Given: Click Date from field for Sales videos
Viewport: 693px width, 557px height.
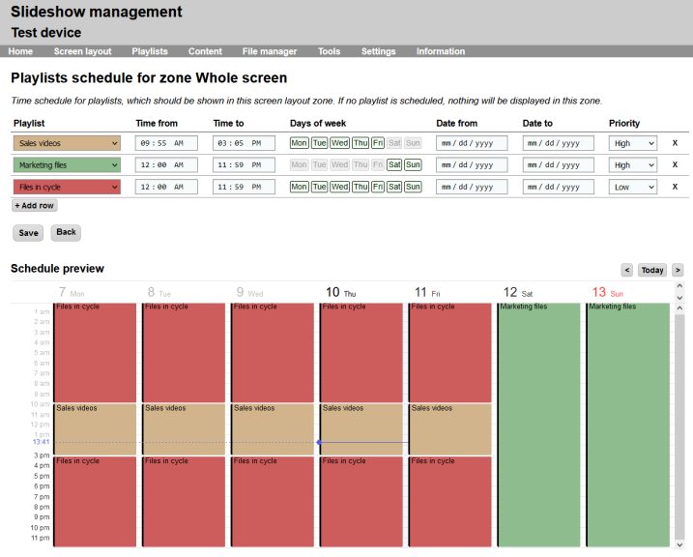Looking at the screenshot, I should tap(471, 143).
